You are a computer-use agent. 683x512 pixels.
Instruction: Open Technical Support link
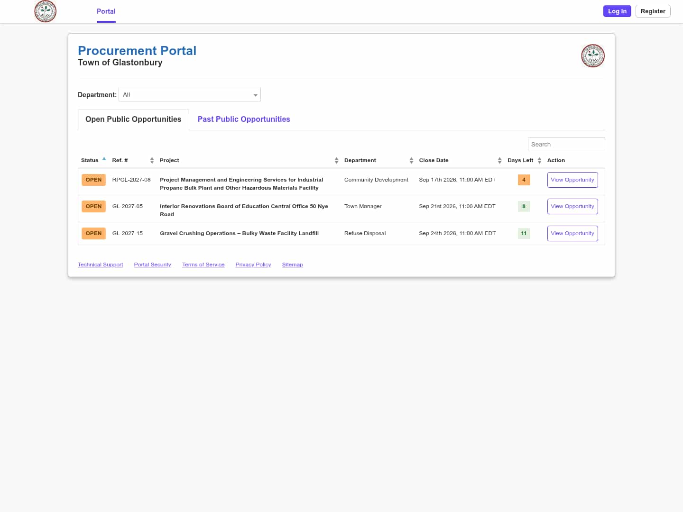[x=101, y=265]
